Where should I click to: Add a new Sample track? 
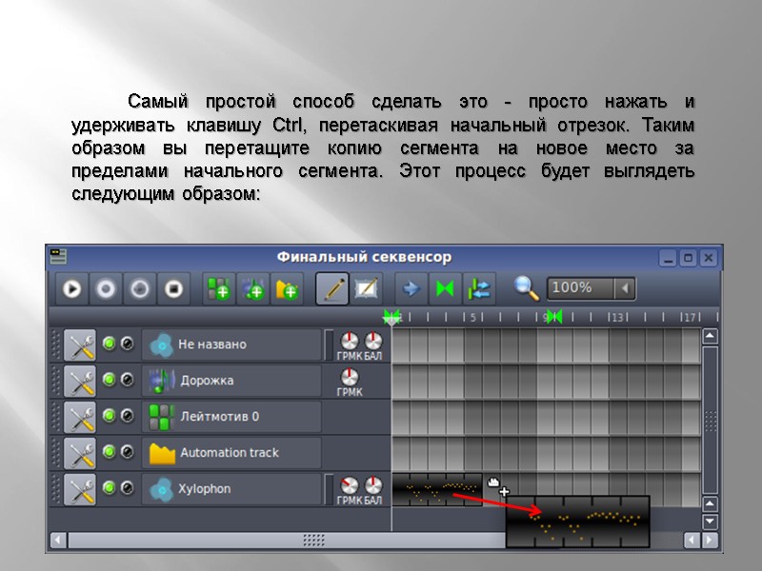coord(254,288)
